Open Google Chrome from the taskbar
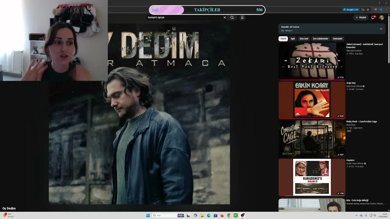 [229, 215]
